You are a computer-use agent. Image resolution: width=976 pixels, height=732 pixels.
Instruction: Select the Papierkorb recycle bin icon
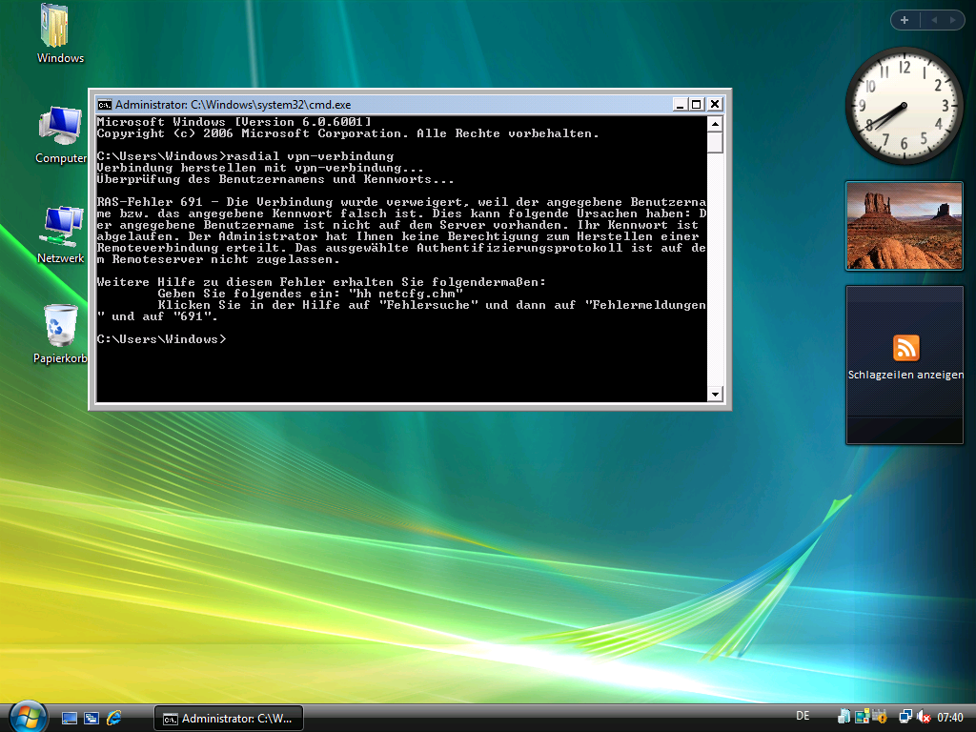pos(60,335)
